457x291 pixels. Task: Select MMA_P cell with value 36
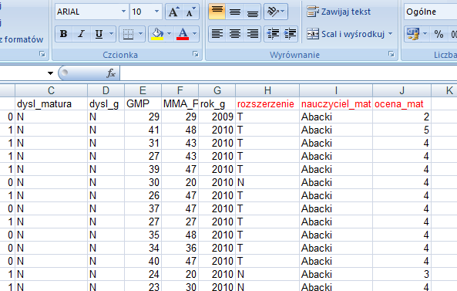180,248
